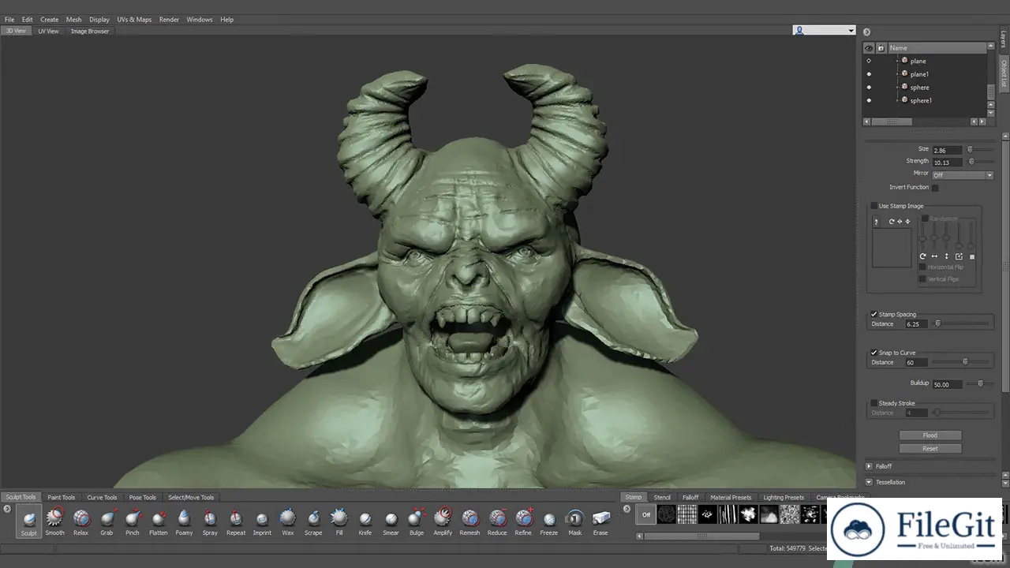Open the Mirror dropdown
This screenshot has width=1010, height=568.
[963, 175]
